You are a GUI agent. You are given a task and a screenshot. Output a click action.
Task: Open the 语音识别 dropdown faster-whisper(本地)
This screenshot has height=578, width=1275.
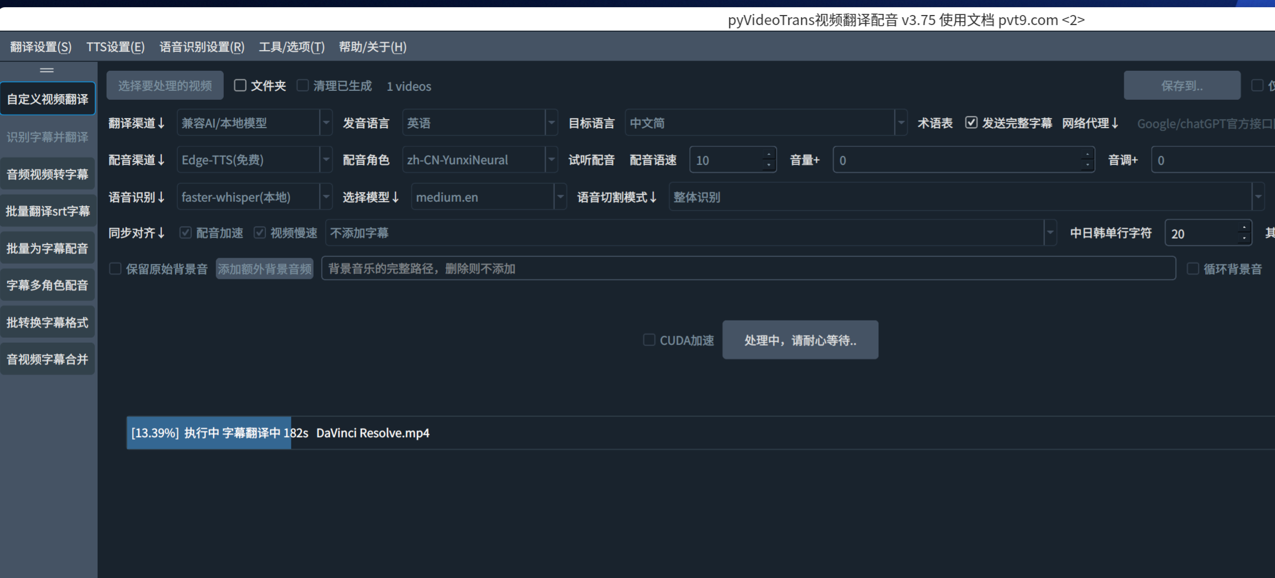point(254,197)
